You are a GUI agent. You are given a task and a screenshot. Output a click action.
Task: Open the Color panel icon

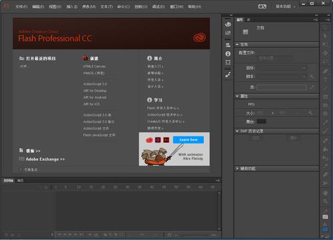click(228, 24)
